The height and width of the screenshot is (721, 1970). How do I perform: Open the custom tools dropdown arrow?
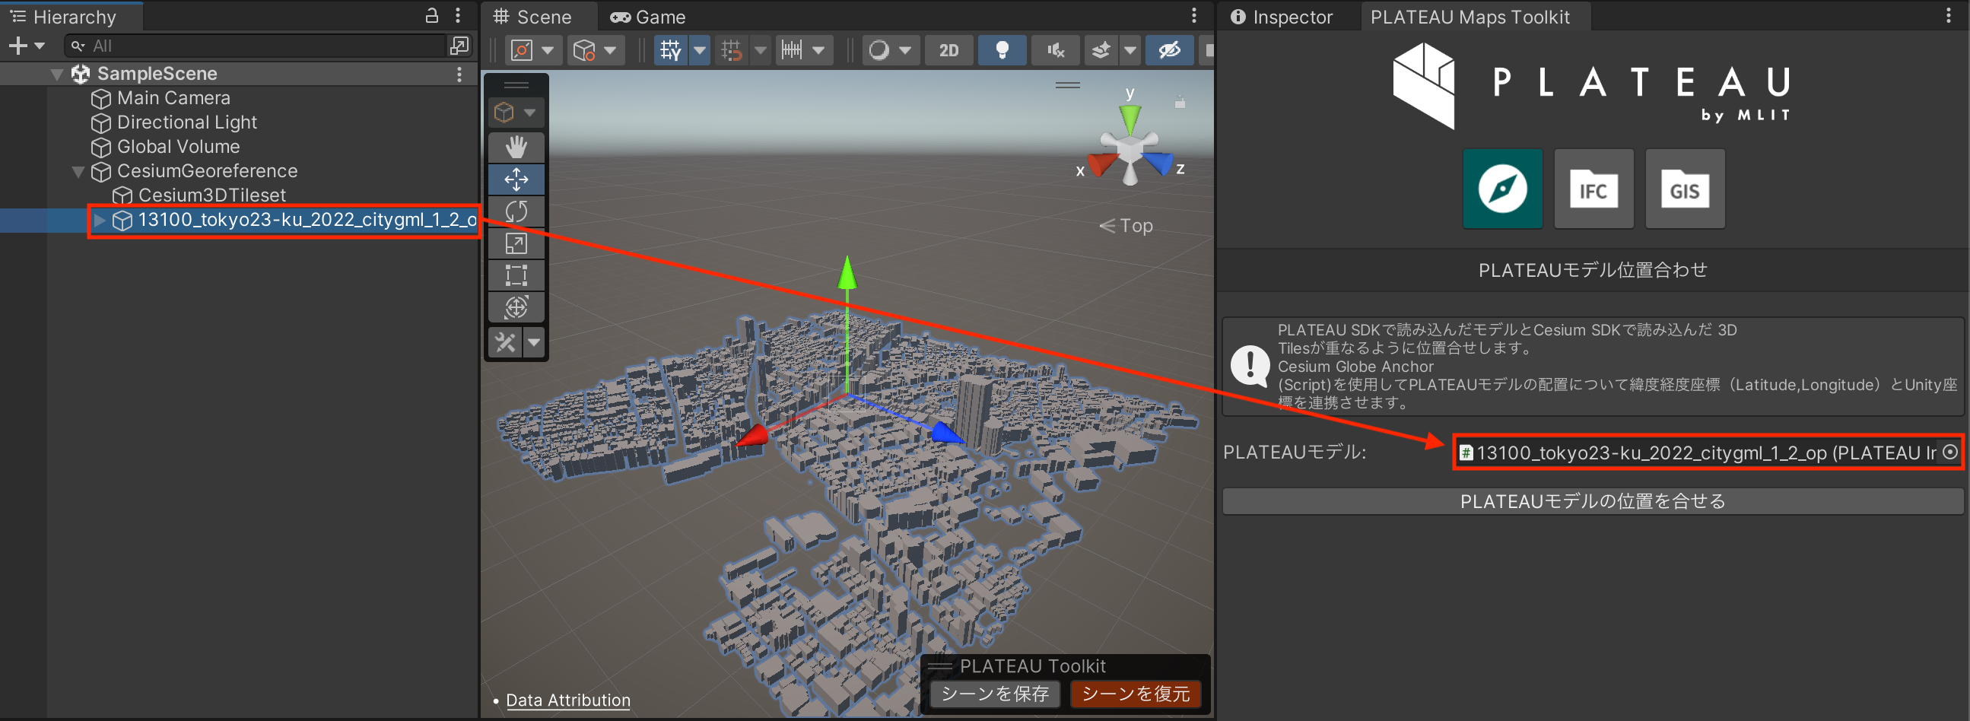click(x=534, y=341)
